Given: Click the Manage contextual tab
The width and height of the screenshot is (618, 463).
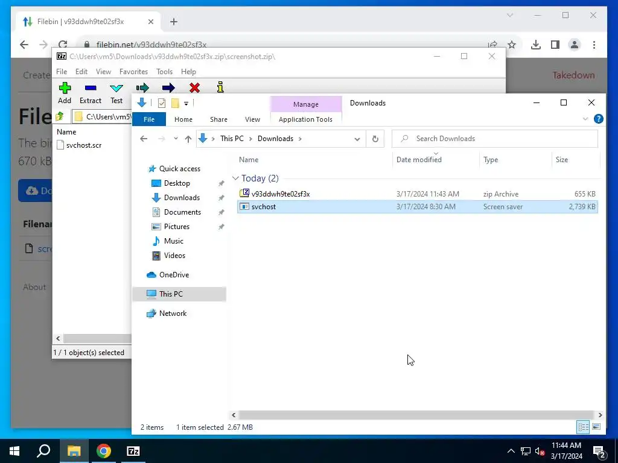Looking at the screenshot, I should 306,104.
